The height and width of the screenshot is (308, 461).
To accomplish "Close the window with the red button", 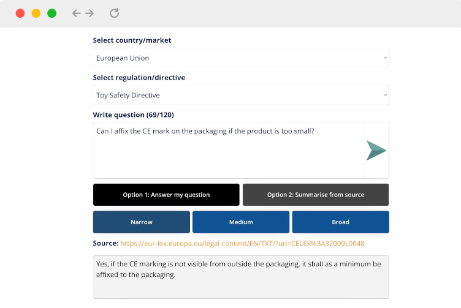I will point(20,13).
